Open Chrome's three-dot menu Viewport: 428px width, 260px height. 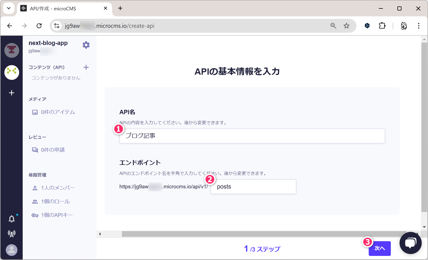click(418, 26)
